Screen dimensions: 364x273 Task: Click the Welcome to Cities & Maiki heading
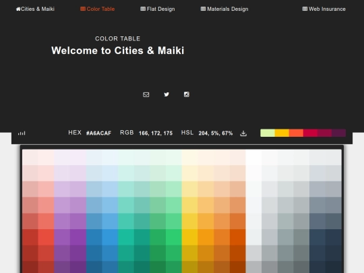coord(118,51)
